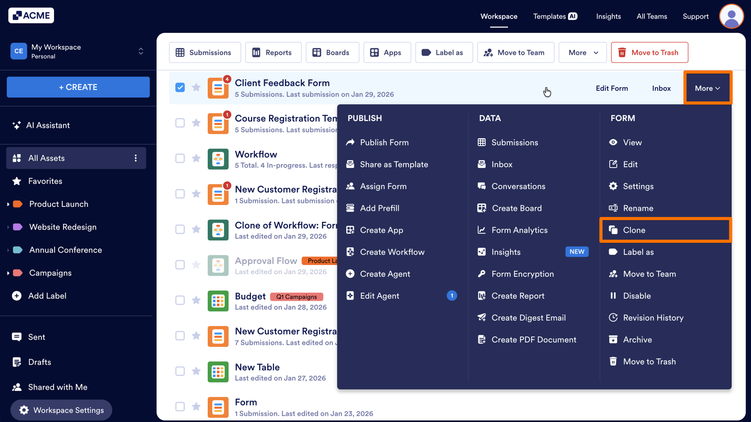Select the New Table checkbox
The image size is (751, 422).
[x=180, y=371]
